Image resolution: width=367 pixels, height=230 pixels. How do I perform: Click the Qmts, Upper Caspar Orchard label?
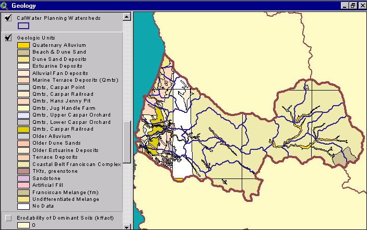coord(72,115)
